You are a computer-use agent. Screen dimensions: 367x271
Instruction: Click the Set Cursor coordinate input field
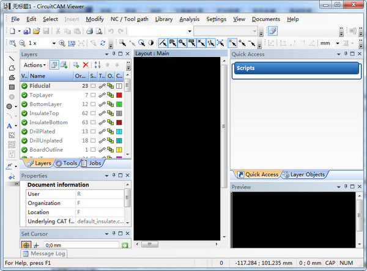click(x=81, y=245)
